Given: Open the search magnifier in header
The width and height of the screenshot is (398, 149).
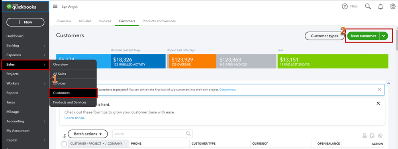Looking at the screenshot, I should 368,7.
